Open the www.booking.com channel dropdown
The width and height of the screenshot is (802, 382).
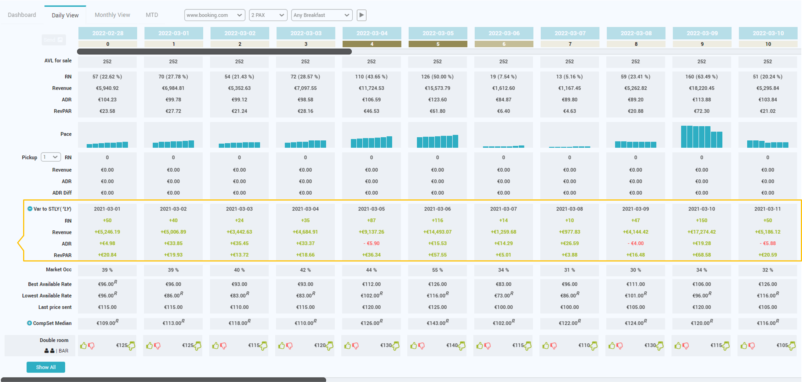tap(215, 15)
